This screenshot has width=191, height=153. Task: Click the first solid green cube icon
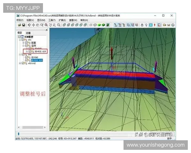(99, 25)
